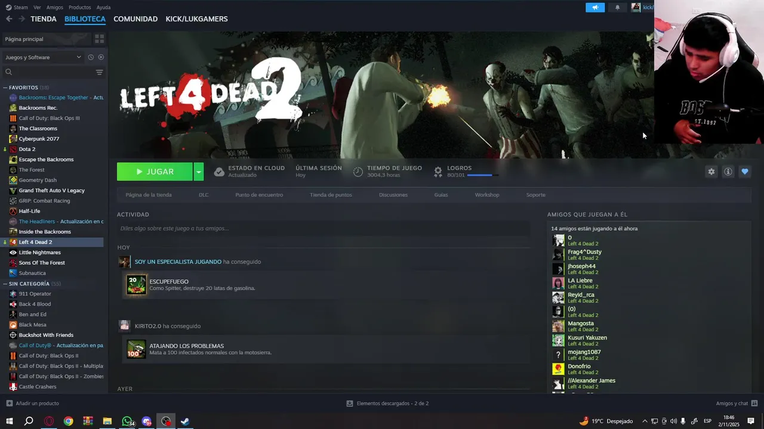Open the Ayuda menu
Screen dimensions: 764x429
103,7
